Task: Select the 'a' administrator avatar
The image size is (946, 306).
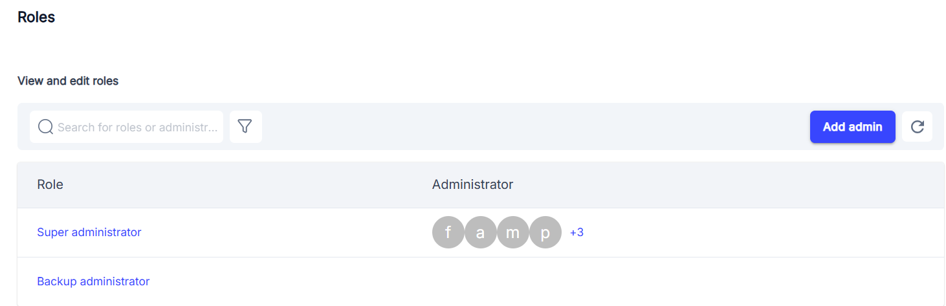Action: tap(481, 232)
